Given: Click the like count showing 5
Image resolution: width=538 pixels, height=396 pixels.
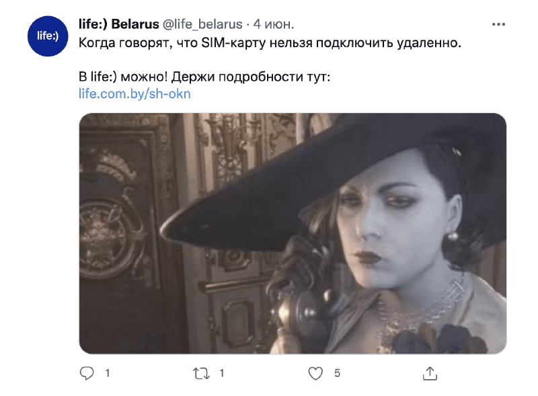Looking at the screenshot, I should 337,373.
